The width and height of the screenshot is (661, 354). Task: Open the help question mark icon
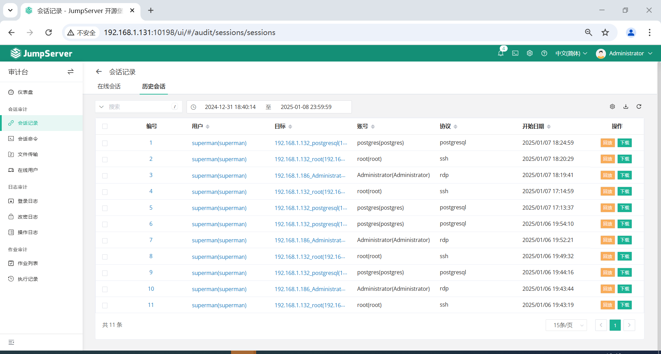(x=544, y=53)
